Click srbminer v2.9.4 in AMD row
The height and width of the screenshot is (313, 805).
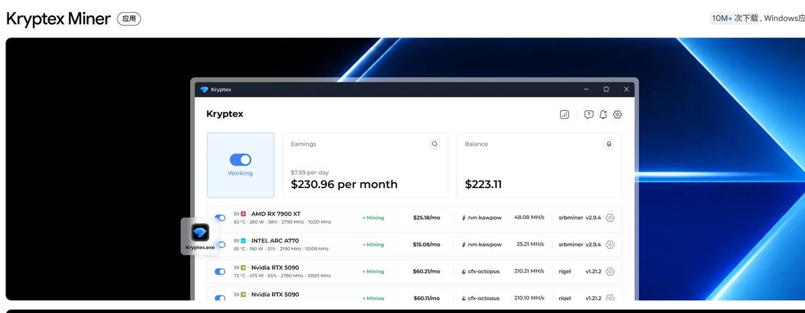[579, 218]
